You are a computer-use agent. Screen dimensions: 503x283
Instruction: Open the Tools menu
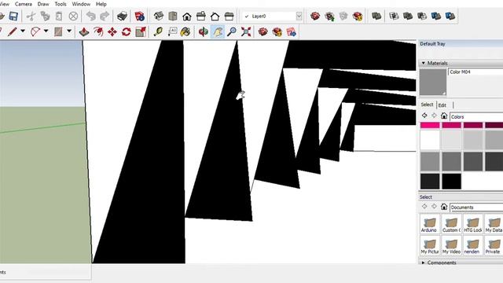coord(61,4)
